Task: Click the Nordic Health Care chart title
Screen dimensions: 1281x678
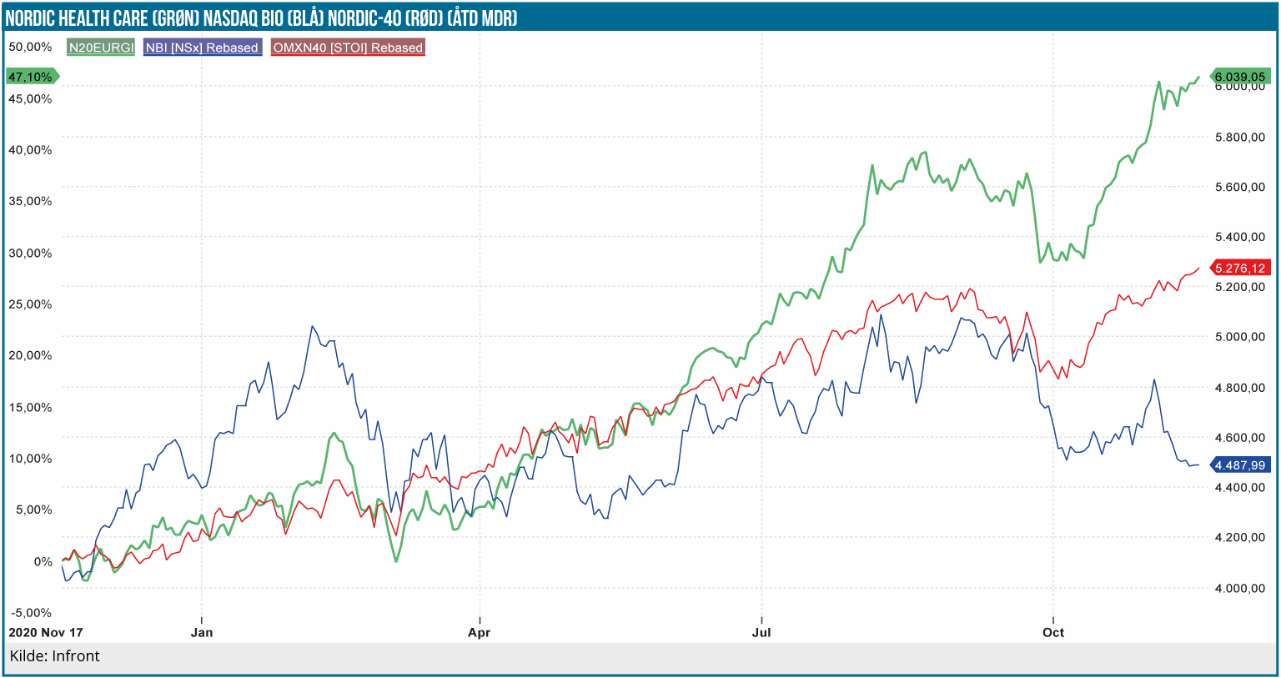Action: 261,18
